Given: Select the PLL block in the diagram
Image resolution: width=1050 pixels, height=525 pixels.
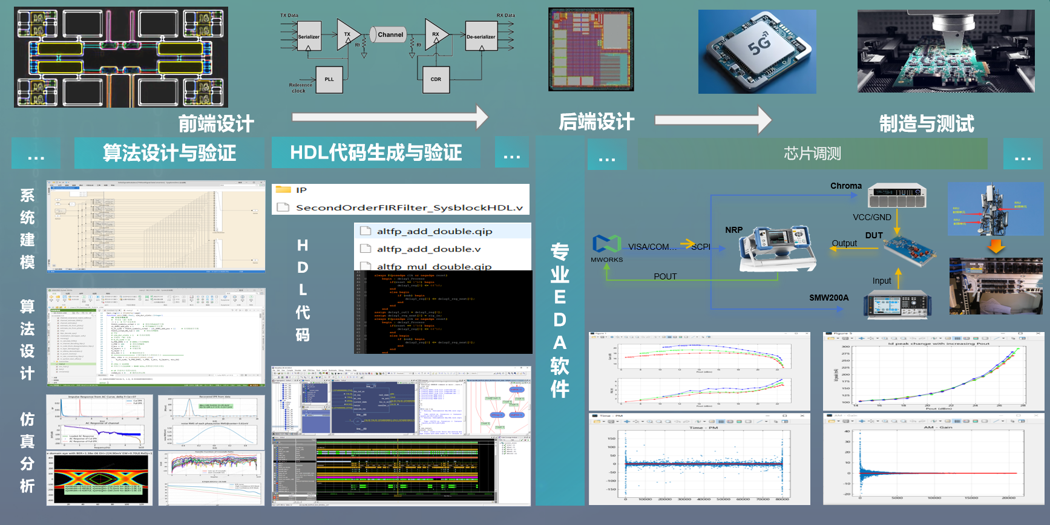Looking at the screenshot, I should click(x=329, y=79).
